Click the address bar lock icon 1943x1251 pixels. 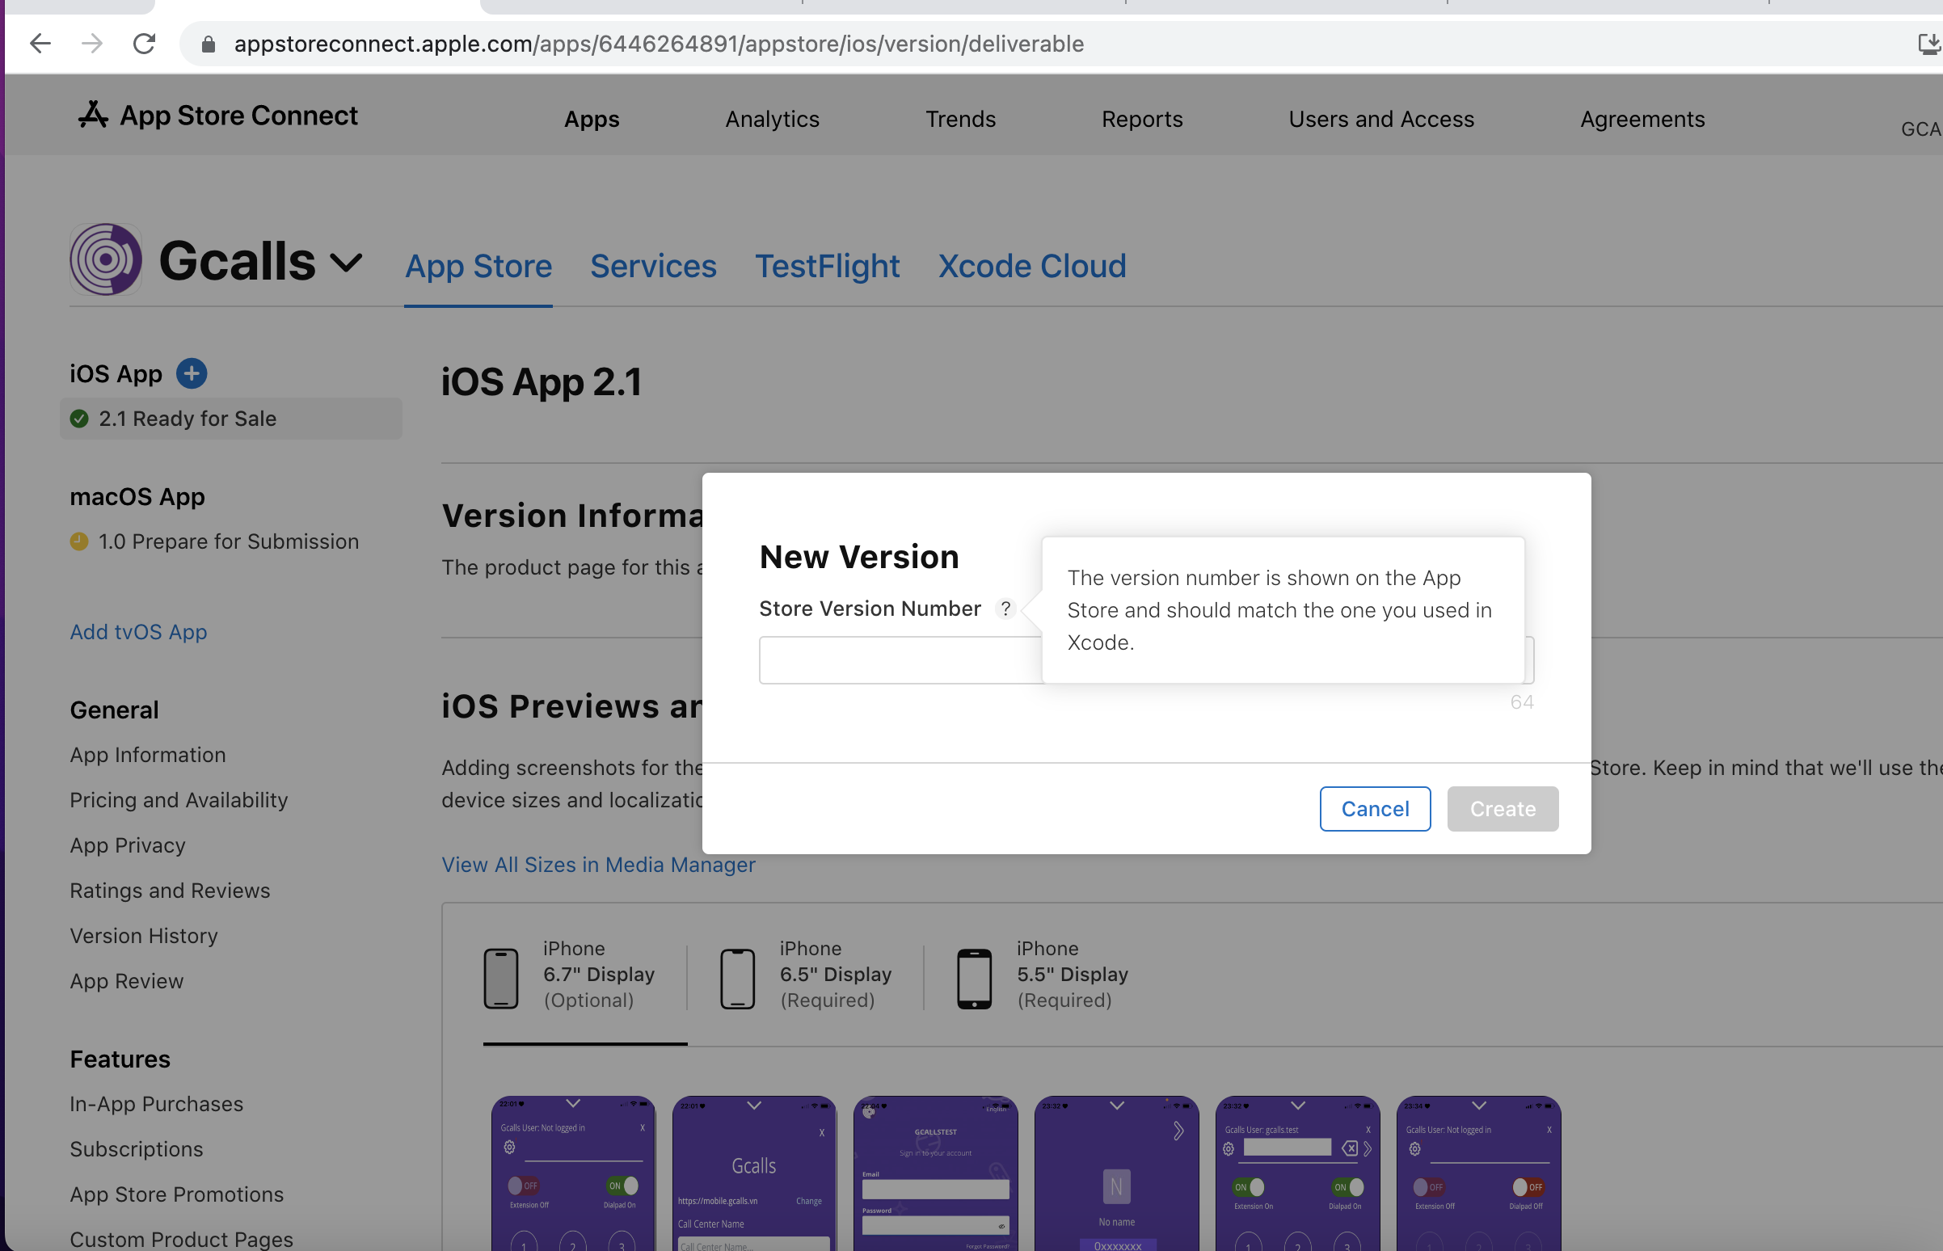pyautogui.click(x=209, y=44)
